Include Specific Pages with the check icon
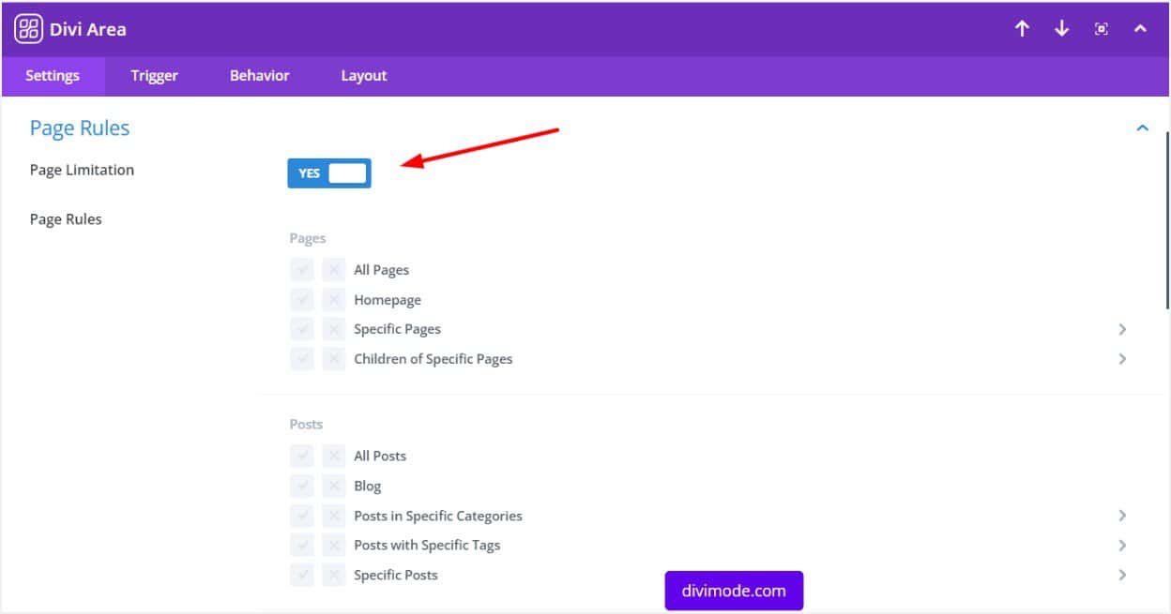 coord(302,329)
